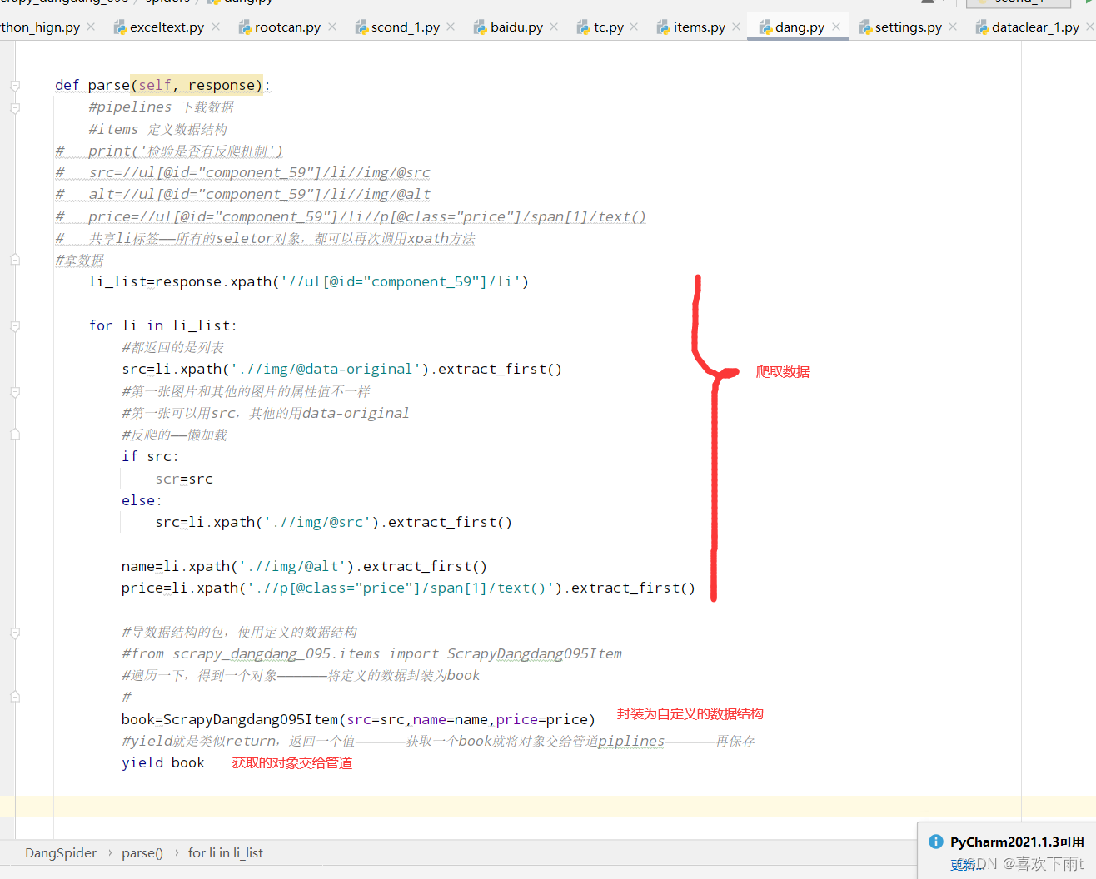Close the dataclear_1.py tab
The height and width of the screenshot is (879, 1096).
[x=1090, y=27]
